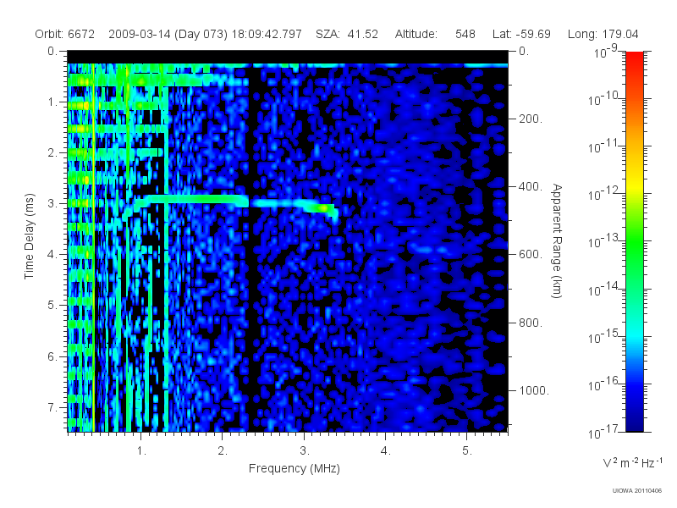
Task: Click apparent range tick label '1000.'
Action: tap(534, 390)
